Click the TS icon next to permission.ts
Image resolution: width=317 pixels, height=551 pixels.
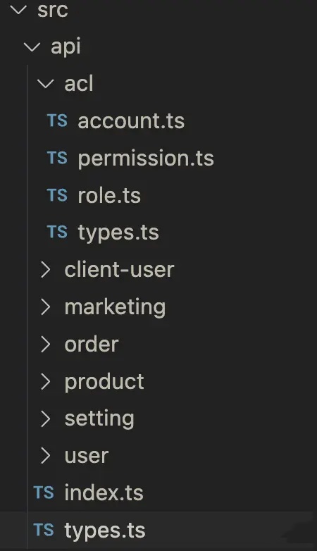click(x=57, y=158)
